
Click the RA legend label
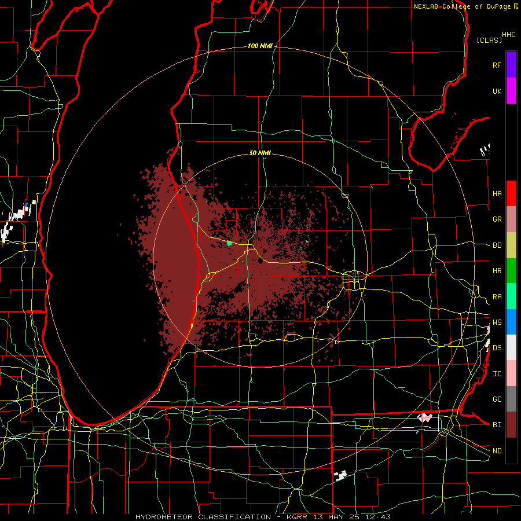pos(497,297)
